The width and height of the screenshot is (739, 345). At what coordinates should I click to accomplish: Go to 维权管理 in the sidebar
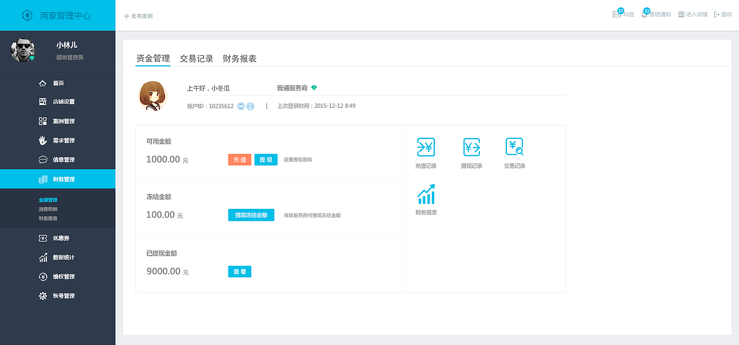58,276
